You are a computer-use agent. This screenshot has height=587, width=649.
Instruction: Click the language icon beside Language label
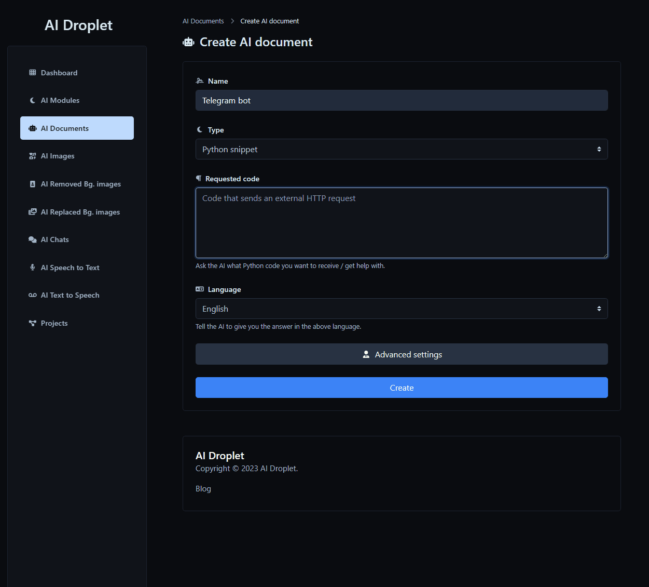pos(200,289)
